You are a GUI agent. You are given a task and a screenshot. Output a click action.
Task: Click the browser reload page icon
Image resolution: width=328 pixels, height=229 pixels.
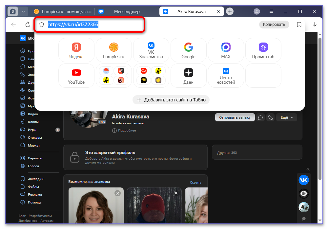[x=28, y=25]
